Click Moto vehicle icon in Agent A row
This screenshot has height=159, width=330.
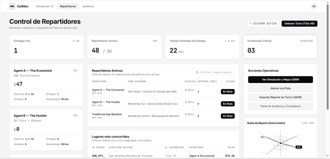(x=186, y=90)
